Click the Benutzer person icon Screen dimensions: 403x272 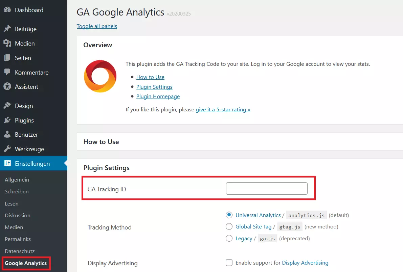(x=7, y=134)
